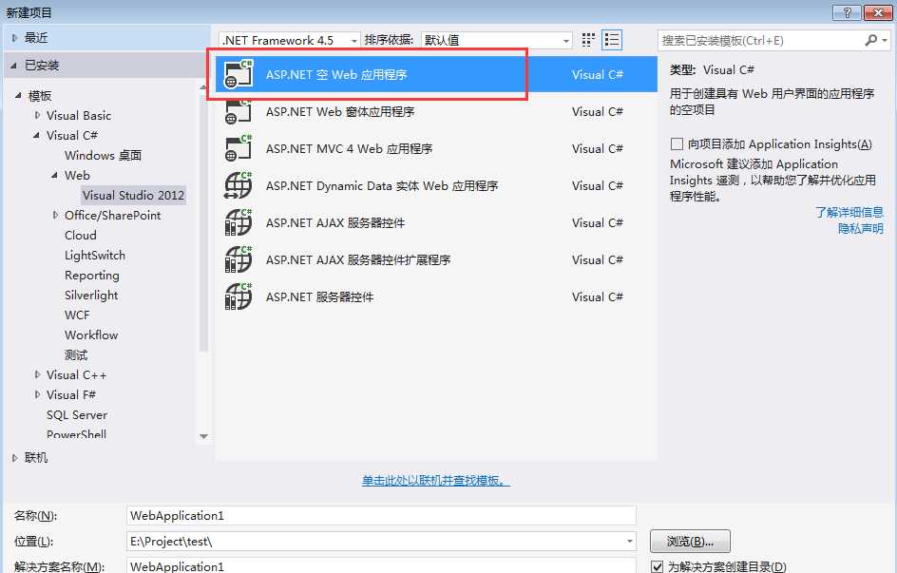Select WCF in the template tree
Screen dimensions: 897x573
[x=77, y=315]
